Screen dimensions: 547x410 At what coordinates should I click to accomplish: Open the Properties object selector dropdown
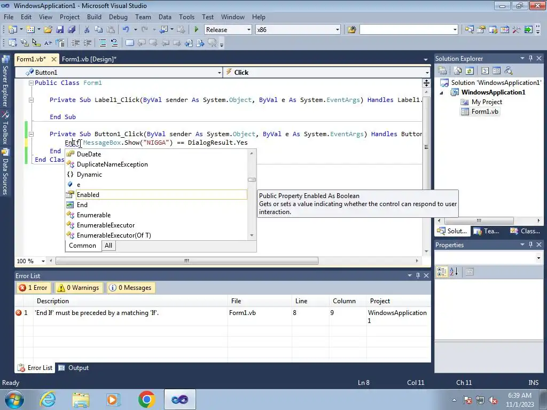coord(538,258)
